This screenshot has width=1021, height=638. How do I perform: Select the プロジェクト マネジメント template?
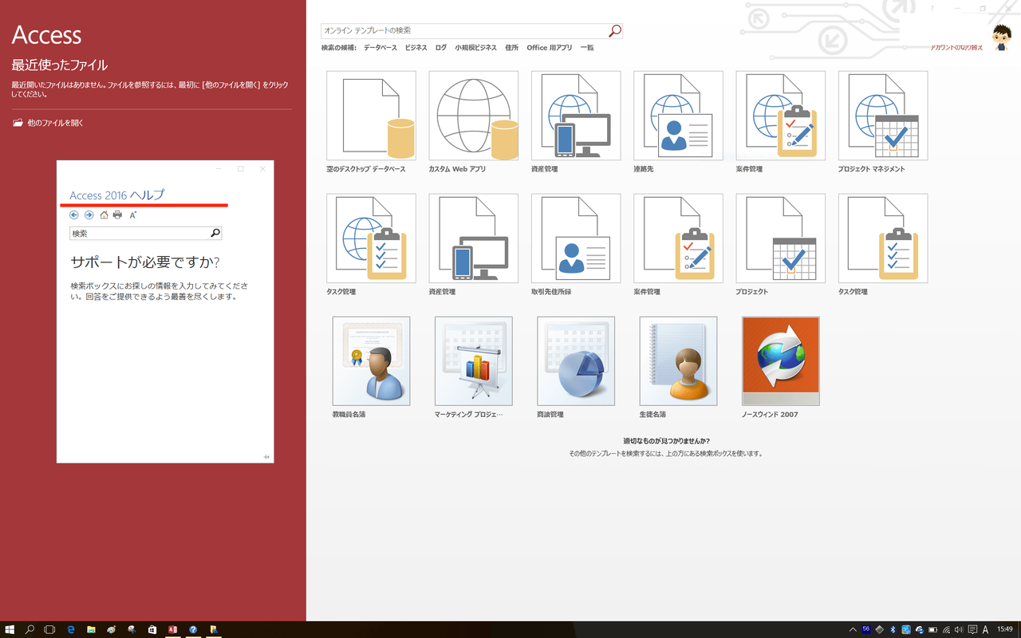pos(883,122)
